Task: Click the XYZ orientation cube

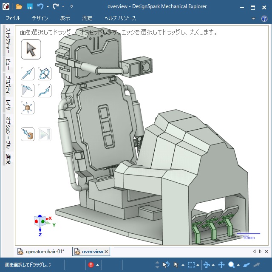Action: tap(40, 221)
